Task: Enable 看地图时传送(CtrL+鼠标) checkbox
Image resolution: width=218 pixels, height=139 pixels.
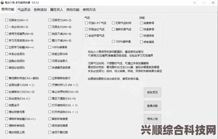Action: coord(7,78)
